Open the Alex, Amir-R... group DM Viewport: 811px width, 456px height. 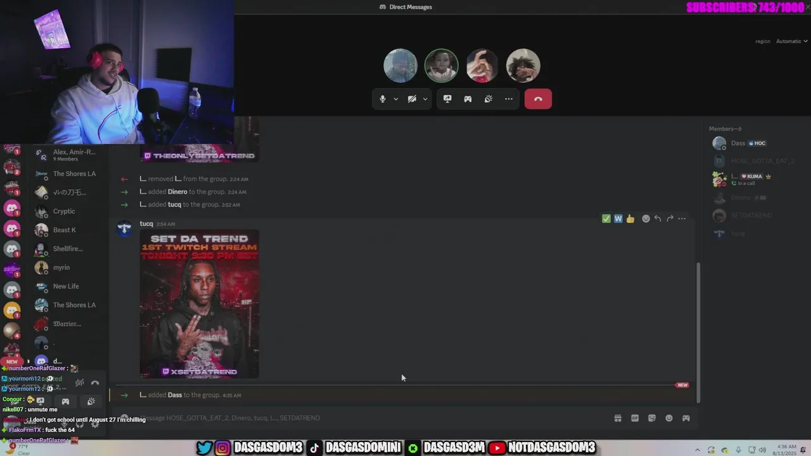tap(68, 155)
